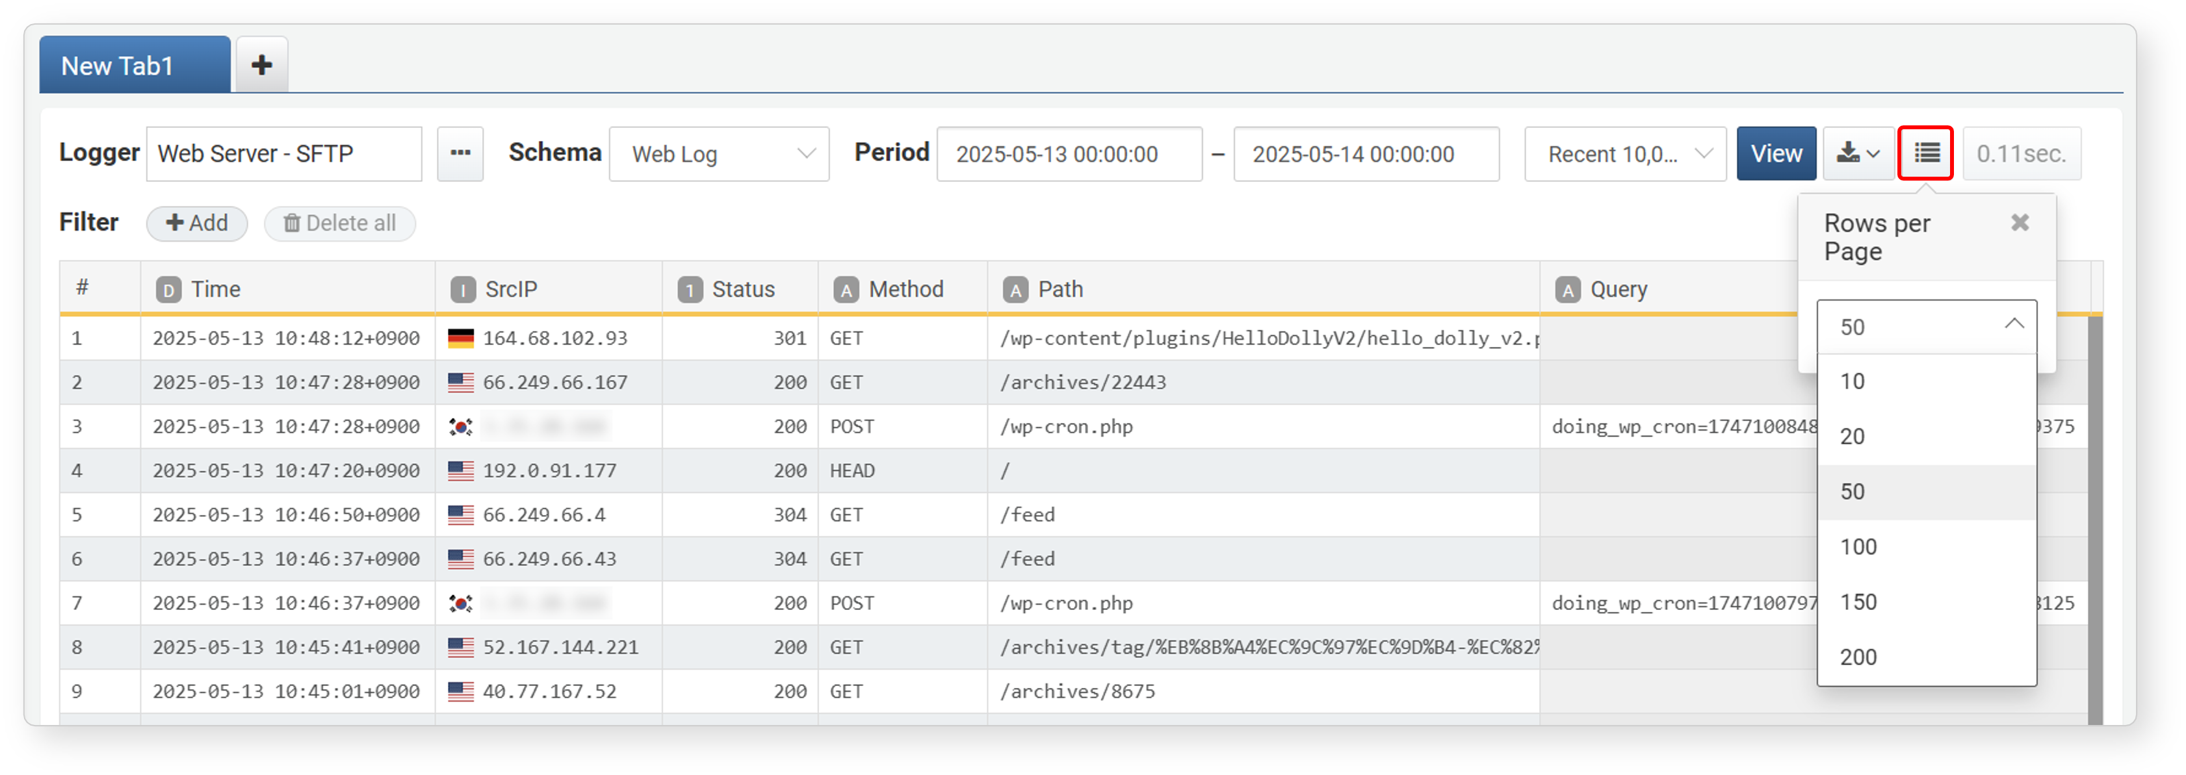Click the Korean flag in row 3
This screenshot has height=775, width=2186.
click(x=461, y=427)
